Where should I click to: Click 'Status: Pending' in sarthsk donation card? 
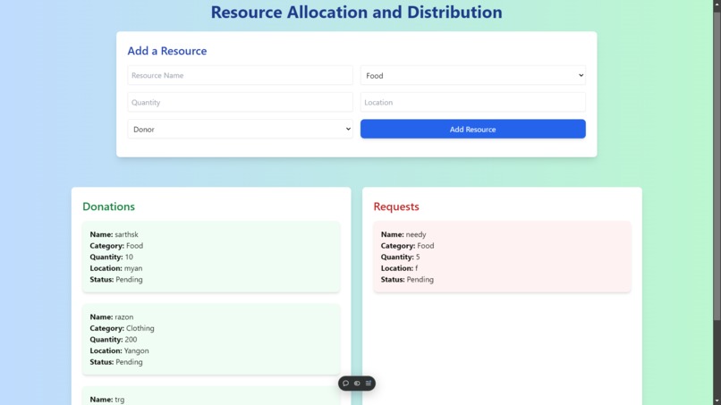pos(116,280)
